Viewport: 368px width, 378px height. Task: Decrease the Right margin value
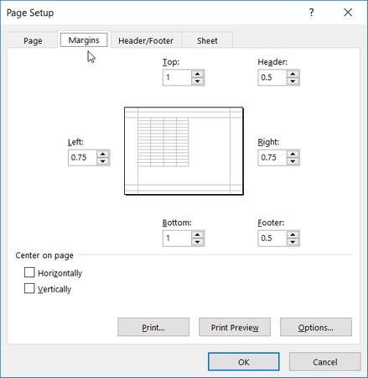coord(293,161)
